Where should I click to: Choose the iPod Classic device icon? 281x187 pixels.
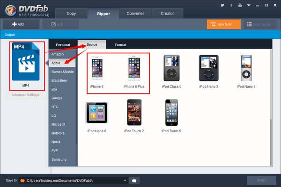171,68
